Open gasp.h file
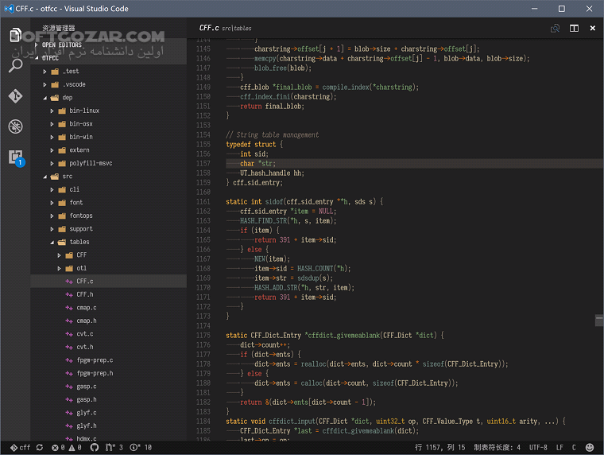 pyautogui.click(x=109, y=399)
